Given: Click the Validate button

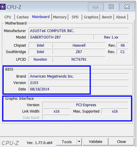Looking at the screenshot, I should point(96,142).
